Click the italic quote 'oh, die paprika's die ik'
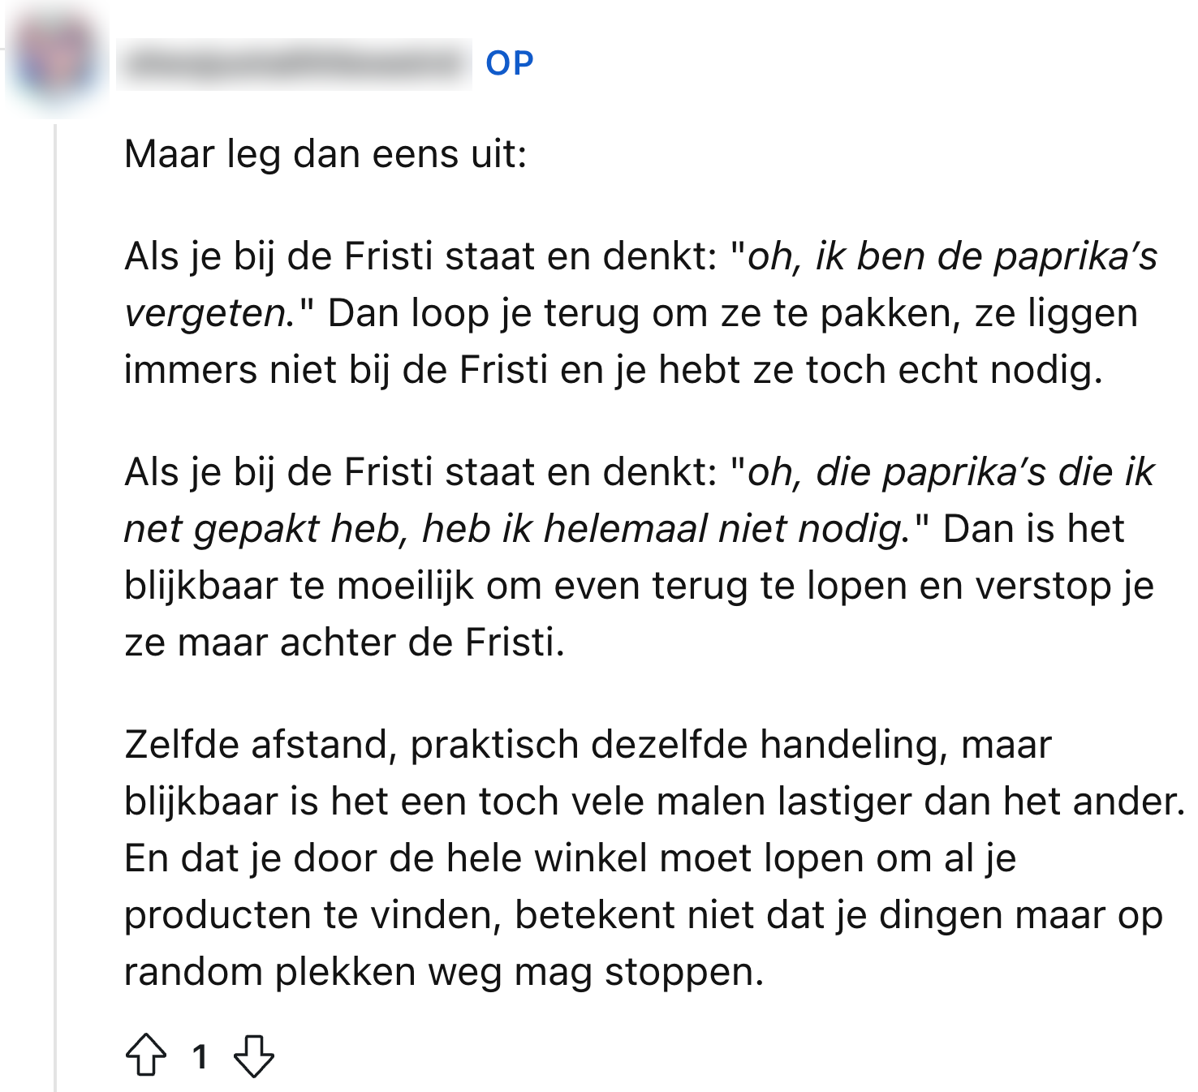This screenshot has width=1198, height=1092. [x=950, y=472]
